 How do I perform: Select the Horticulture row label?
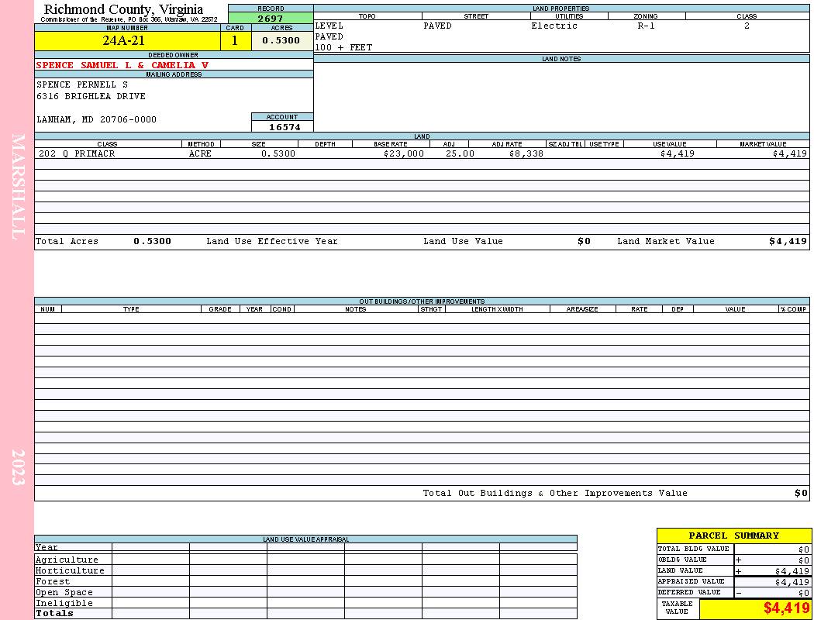pos(70,570)
